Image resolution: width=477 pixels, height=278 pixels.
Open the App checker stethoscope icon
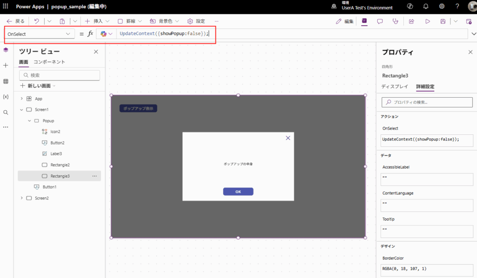(395, 21)
